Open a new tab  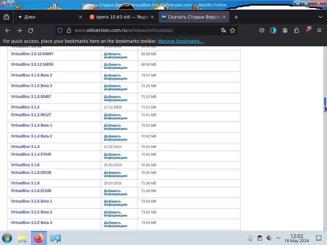tap(236, 17)
